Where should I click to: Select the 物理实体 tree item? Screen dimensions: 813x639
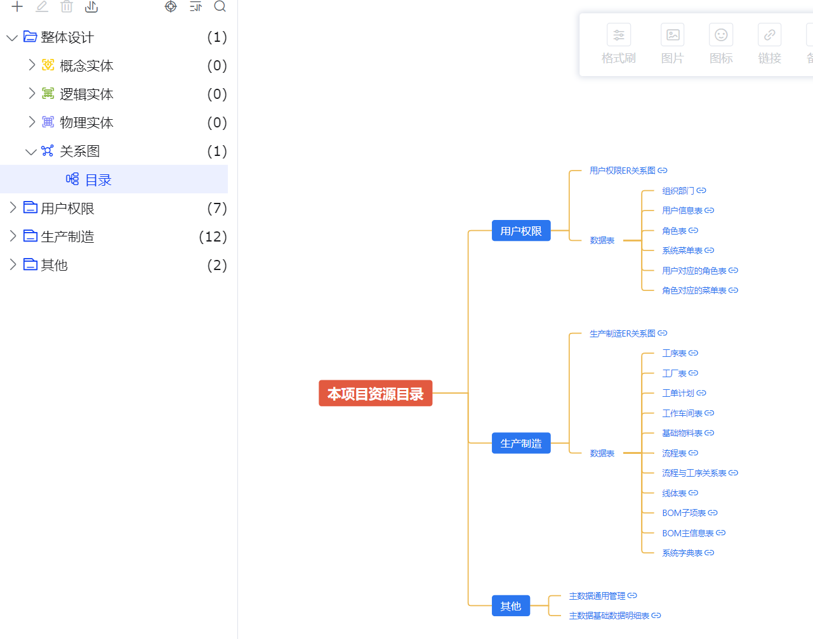[x=86, y=122]
